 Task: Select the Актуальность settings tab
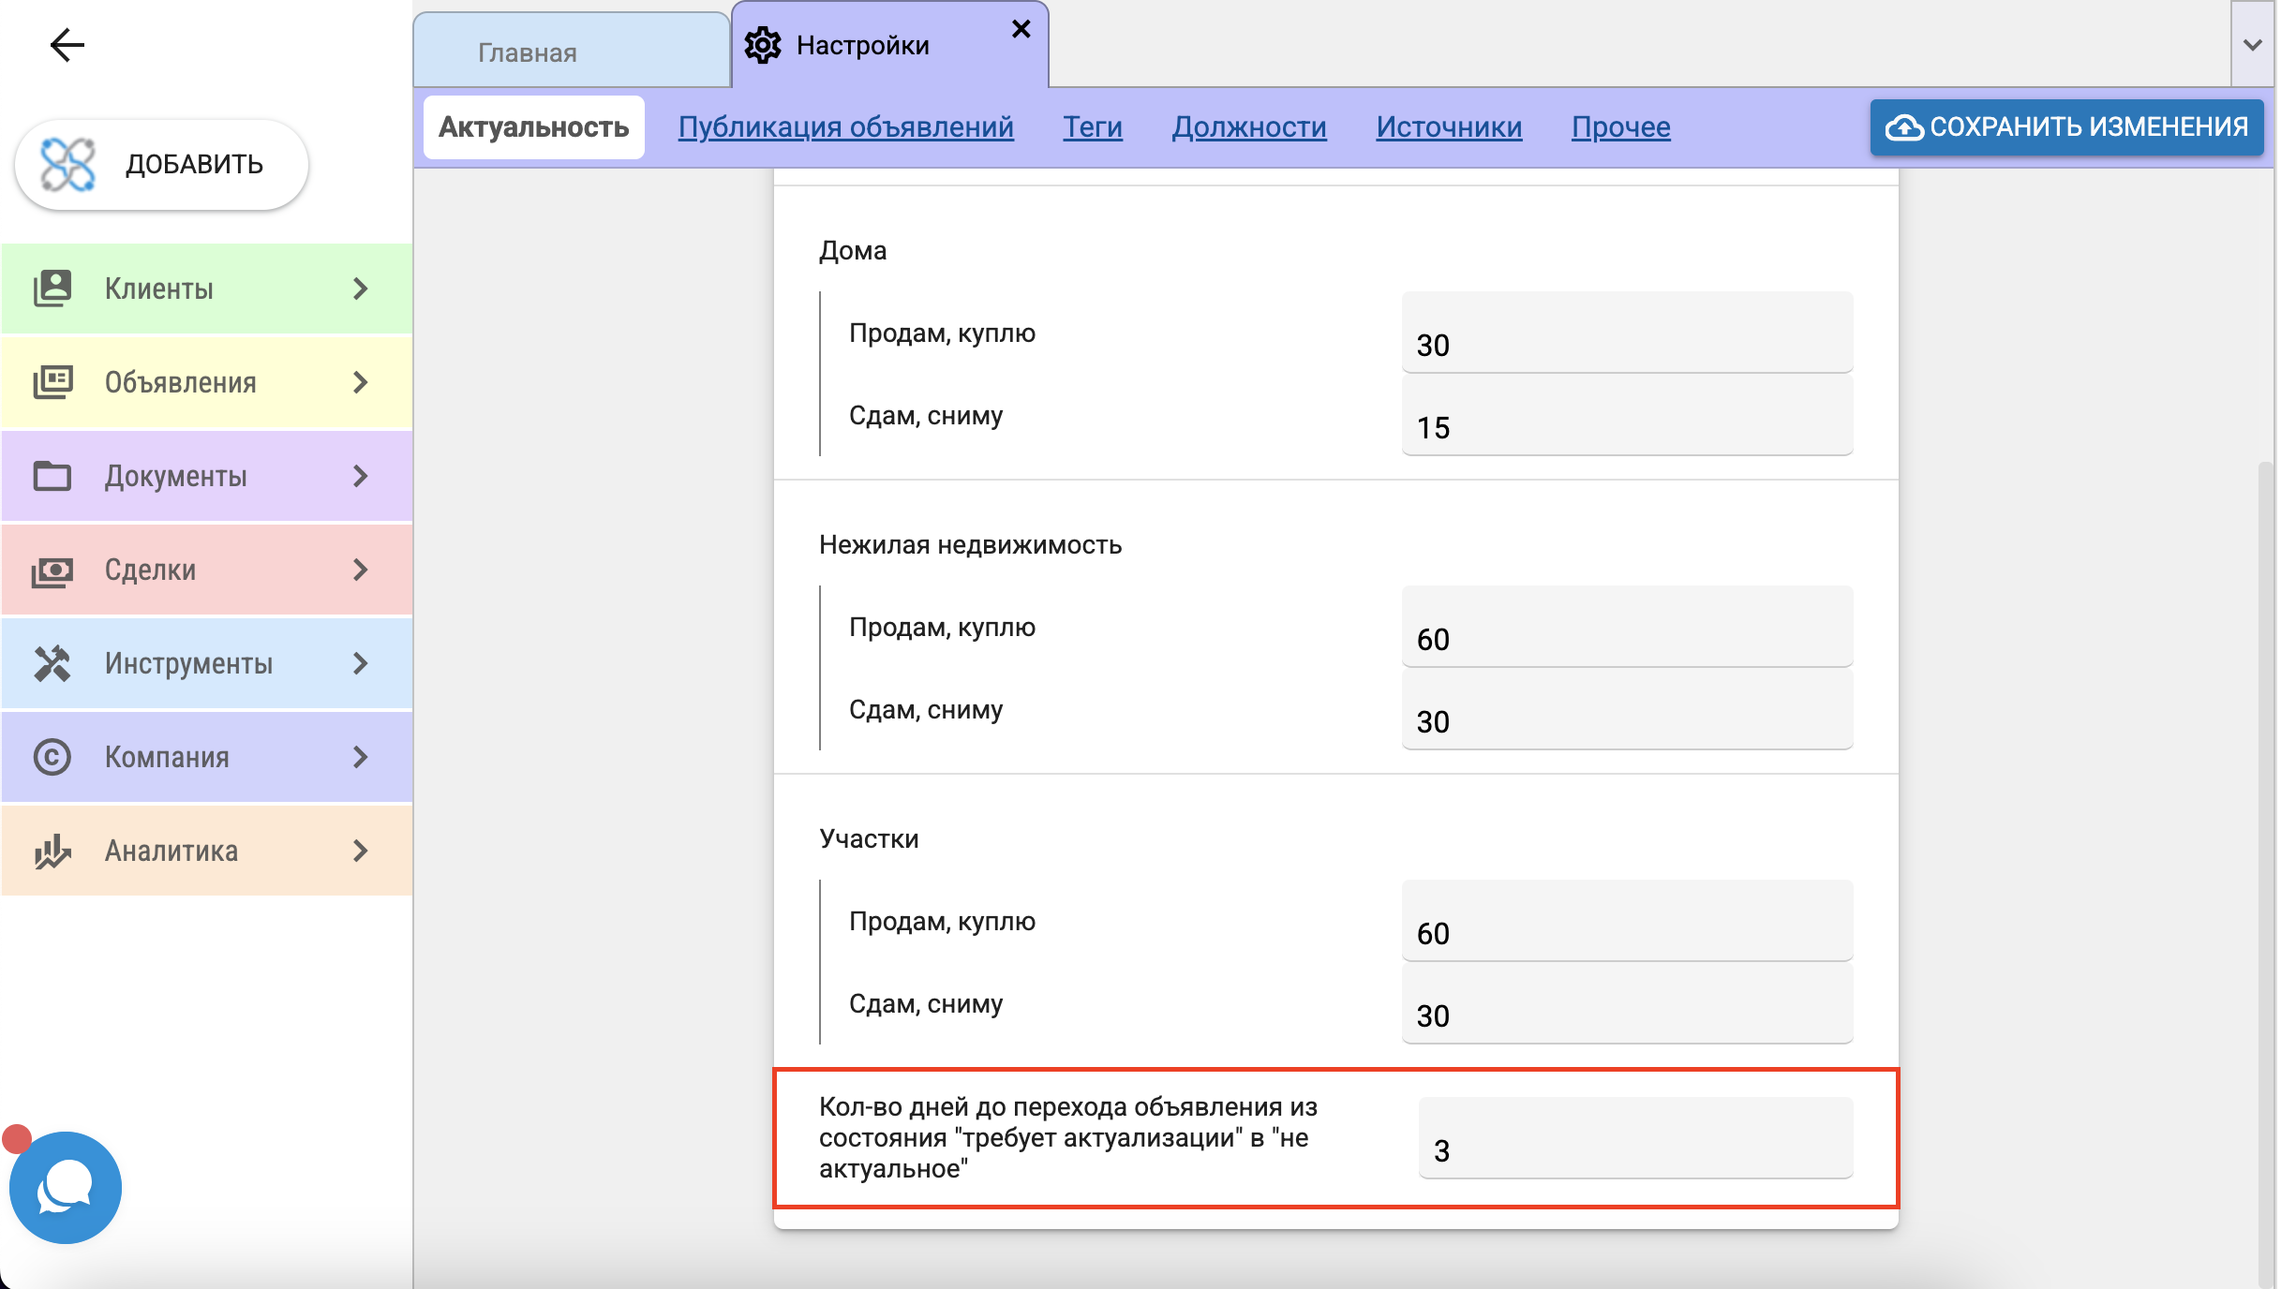[533, 126]
